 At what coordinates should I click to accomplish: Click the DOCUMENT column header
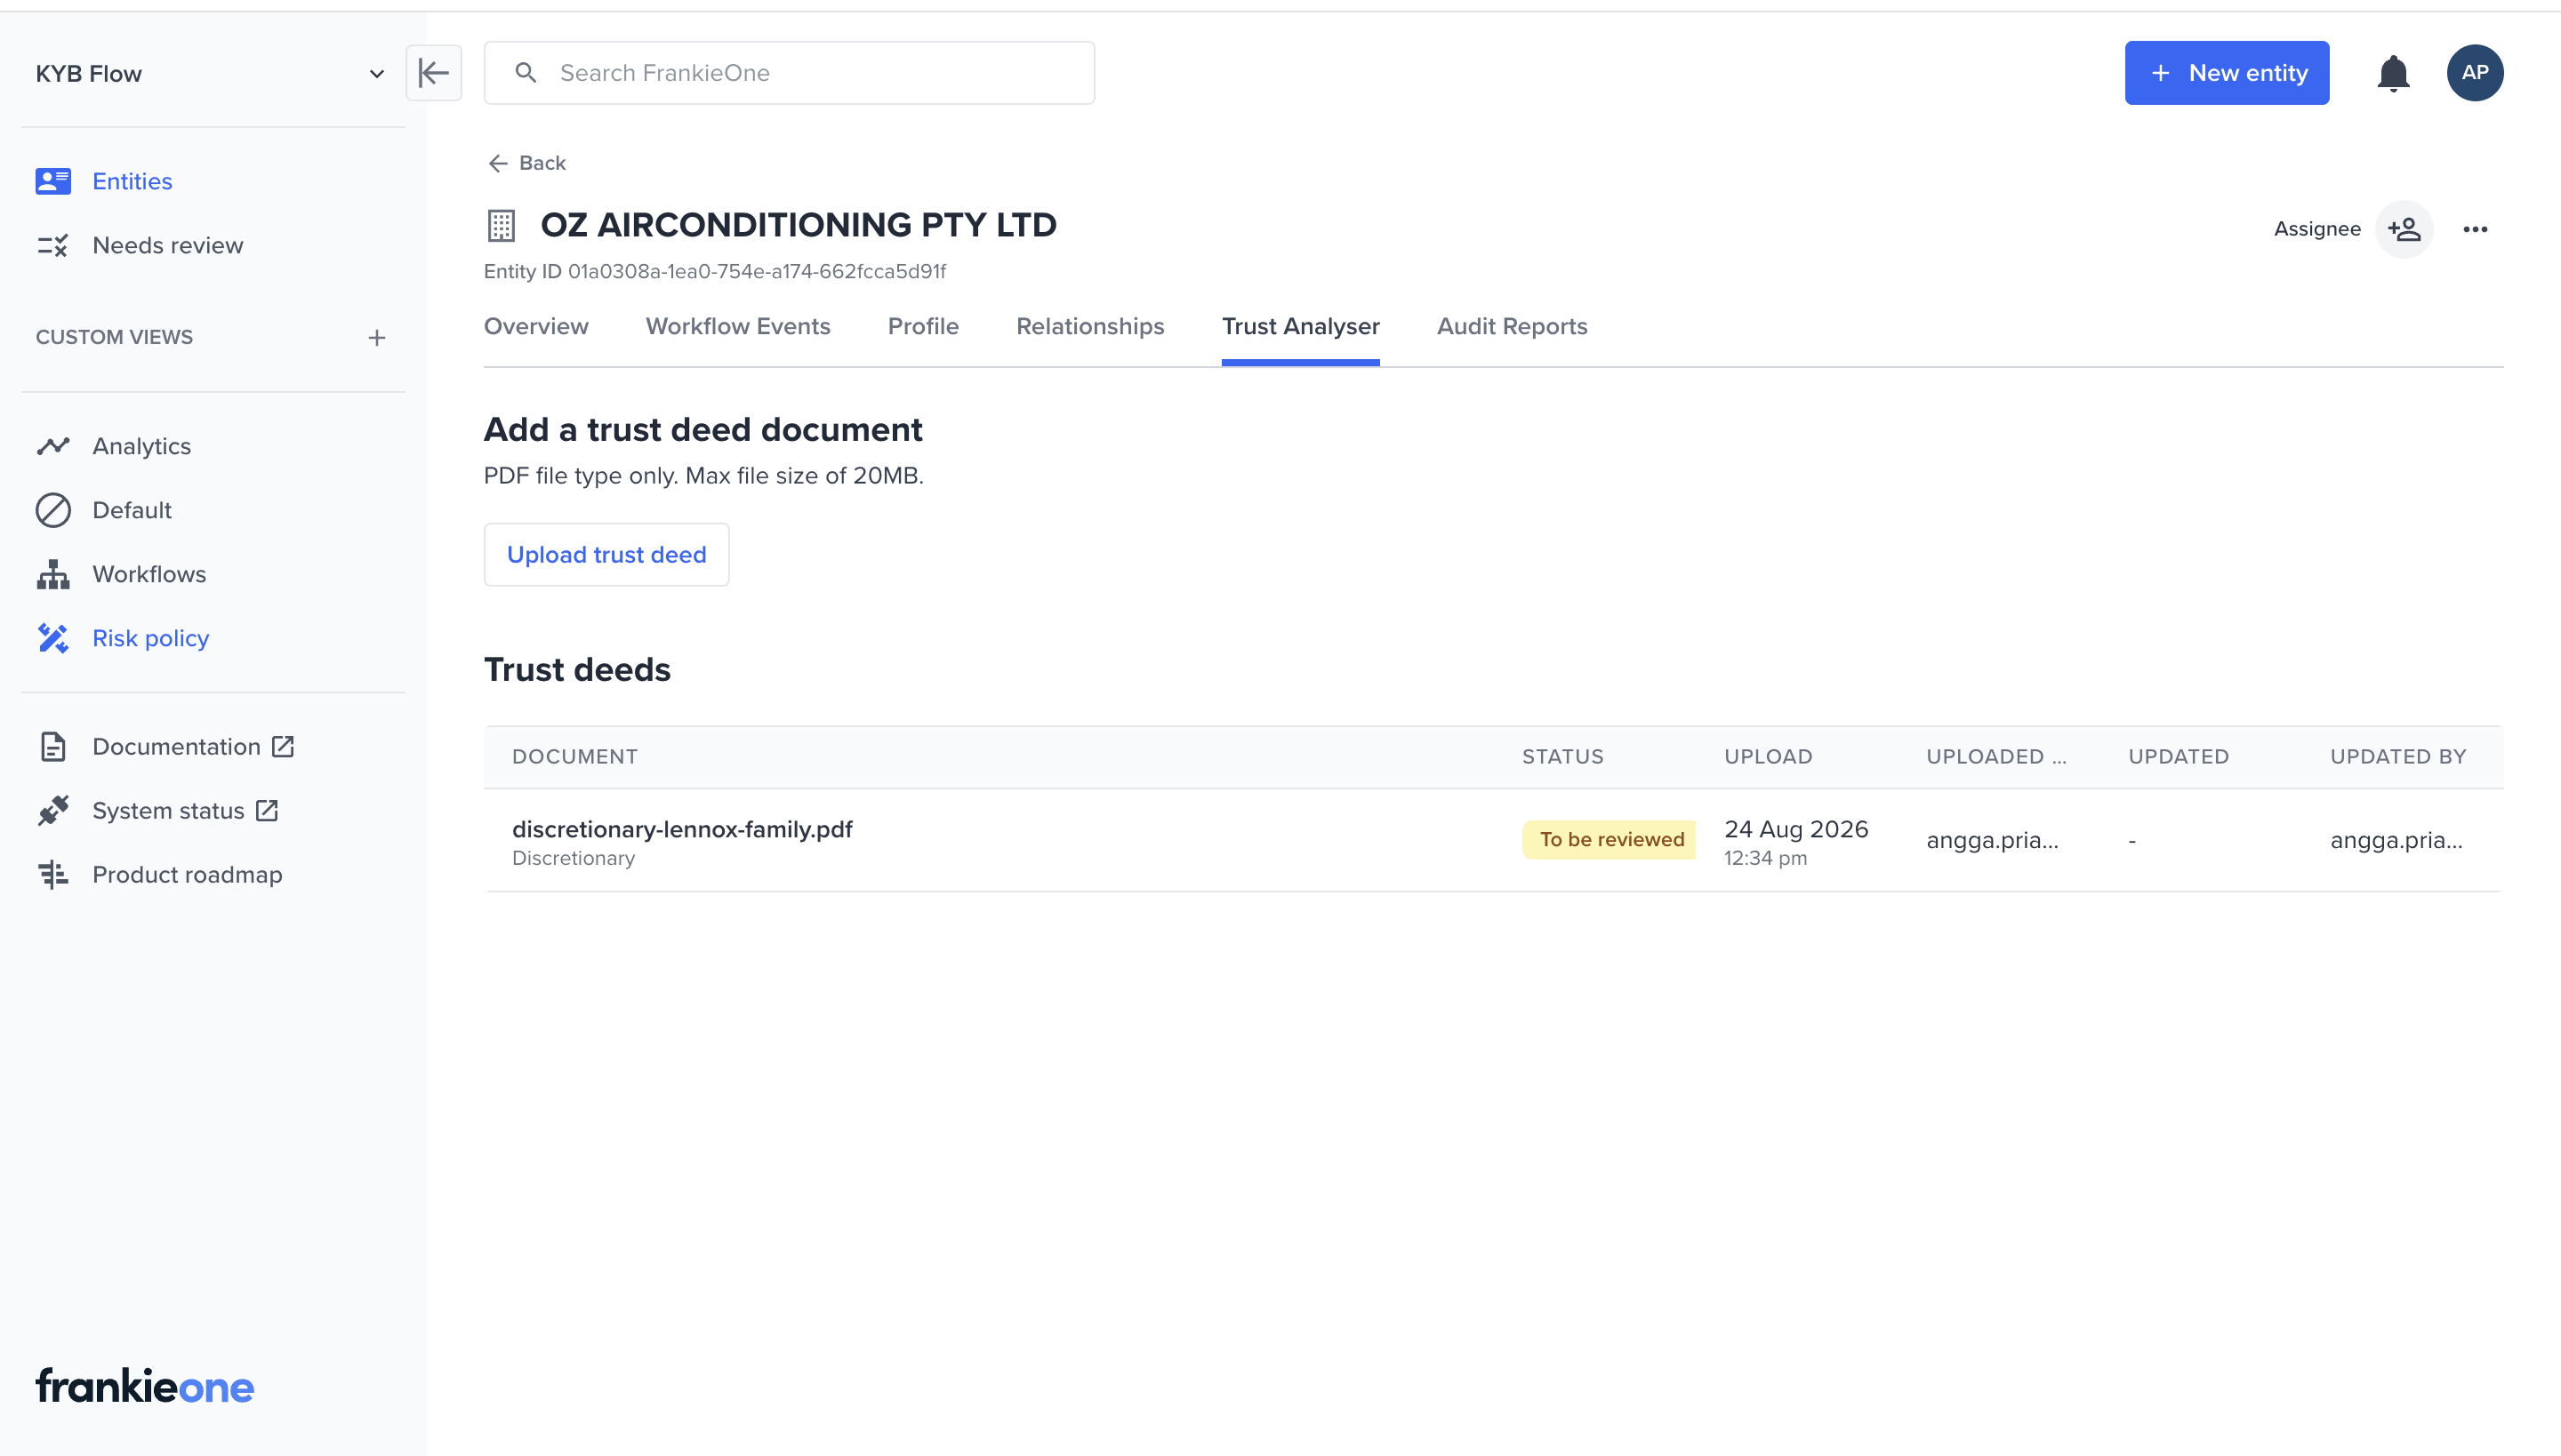click(575, 757)
